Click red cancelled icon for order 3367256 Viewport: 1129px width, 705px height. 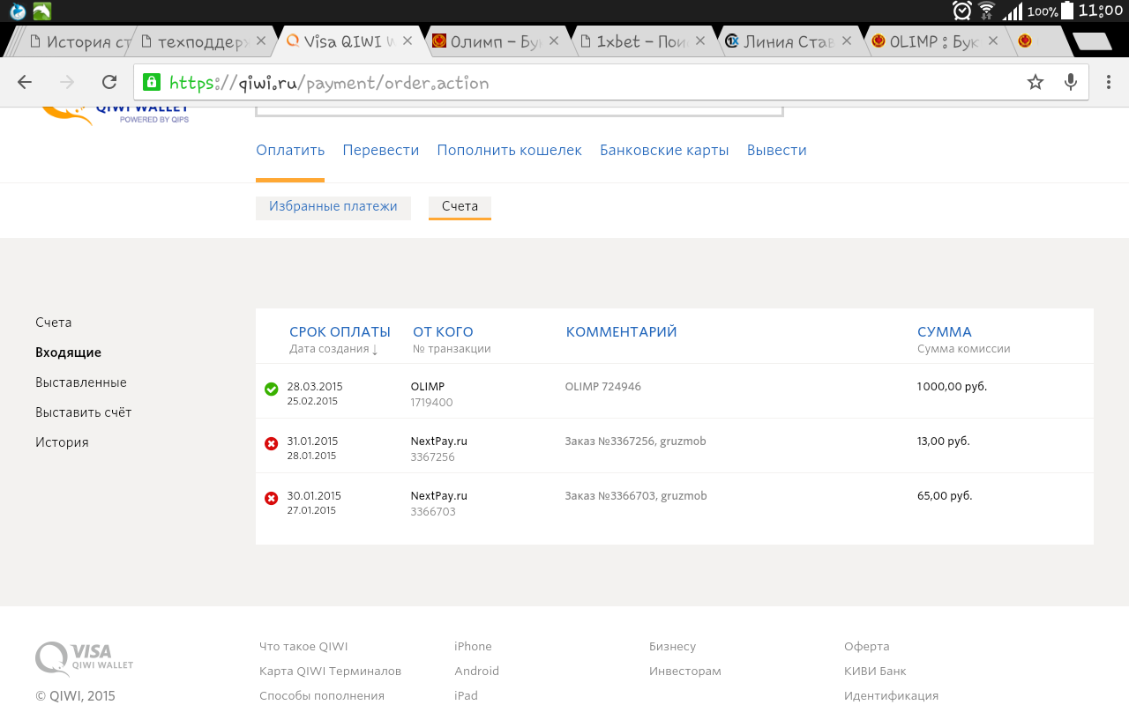point(272,443)
